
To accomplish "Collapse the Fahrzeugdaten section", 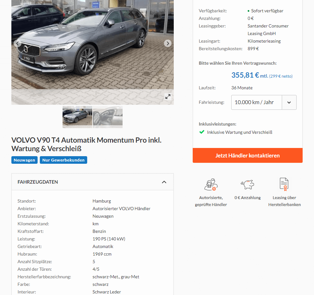I will pyautogui.click(x=164, y=182).
